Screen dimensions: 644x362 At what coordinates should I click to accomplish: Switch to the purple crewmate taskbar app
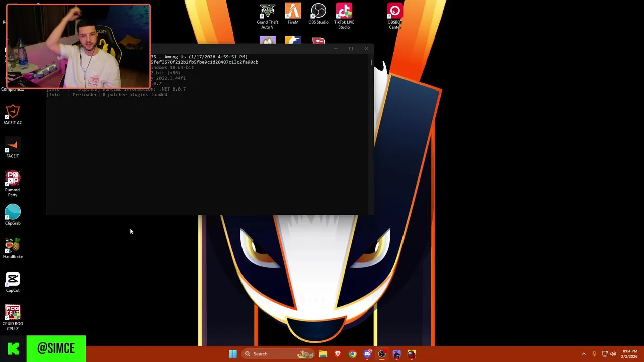(x=396, y=354)
